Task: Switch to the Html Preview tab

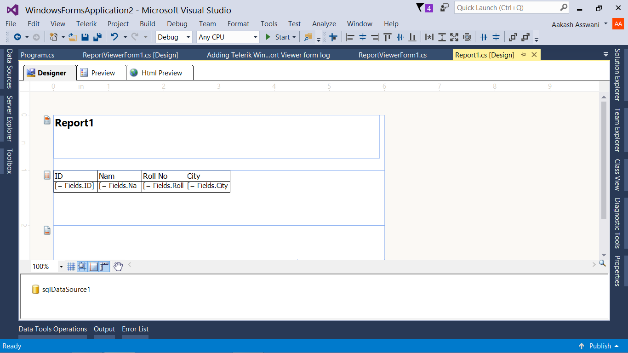Action: 160,73
